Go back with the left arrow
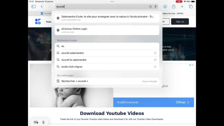The height and width of the screenshot is (126, 224). coord(42,7)
